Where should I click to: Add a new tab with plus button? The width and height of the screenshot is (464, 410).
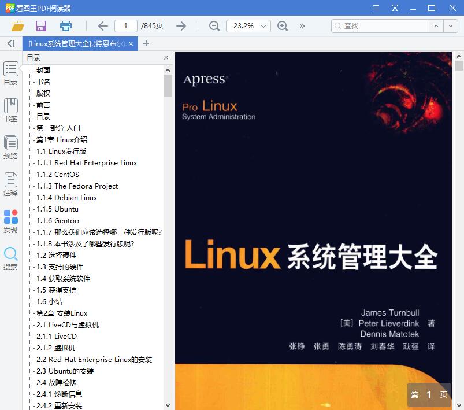pyautogui.click(x=146, y=43)
